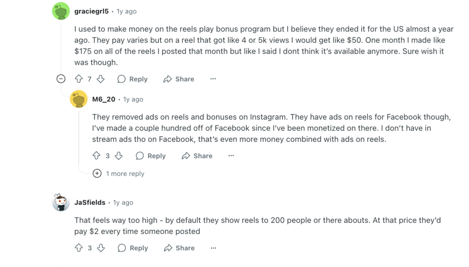The width and height of the screenshot is (469, 267).
Task: Toggle the downvote on M6_20's reply
Action: coord(119,156)
